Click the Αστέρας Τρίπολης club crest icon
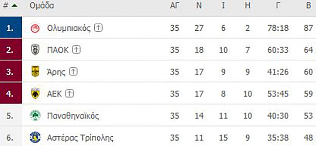Screen dimensions: 316x146 point(35,138)
